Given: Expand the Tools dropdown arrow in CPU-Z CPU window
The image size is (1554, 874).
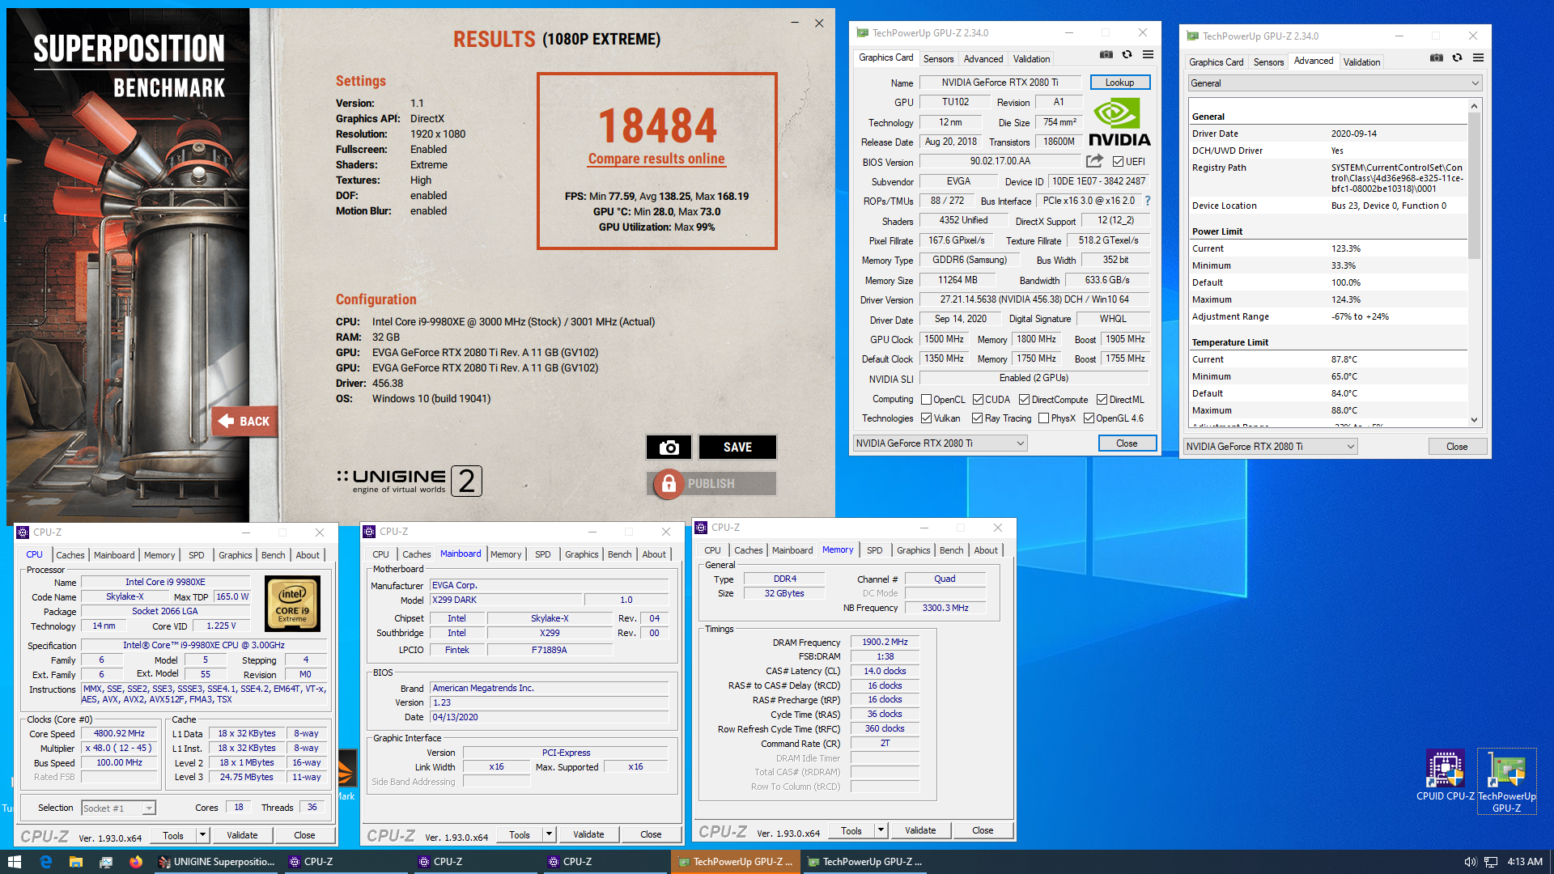Looking at the screenshot, I should click(x=202, y=835).
